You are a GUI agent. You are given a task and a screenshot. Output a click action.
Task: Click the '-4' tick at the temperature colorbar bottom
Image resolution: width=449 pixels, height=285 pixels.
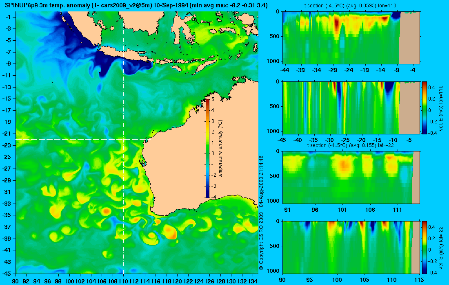pyautogui.click(x=213, y=197)
